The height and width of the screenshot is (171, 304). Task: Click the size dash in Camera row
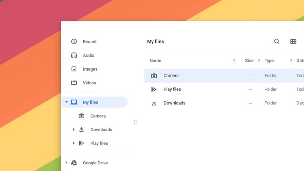click(250, 76)
